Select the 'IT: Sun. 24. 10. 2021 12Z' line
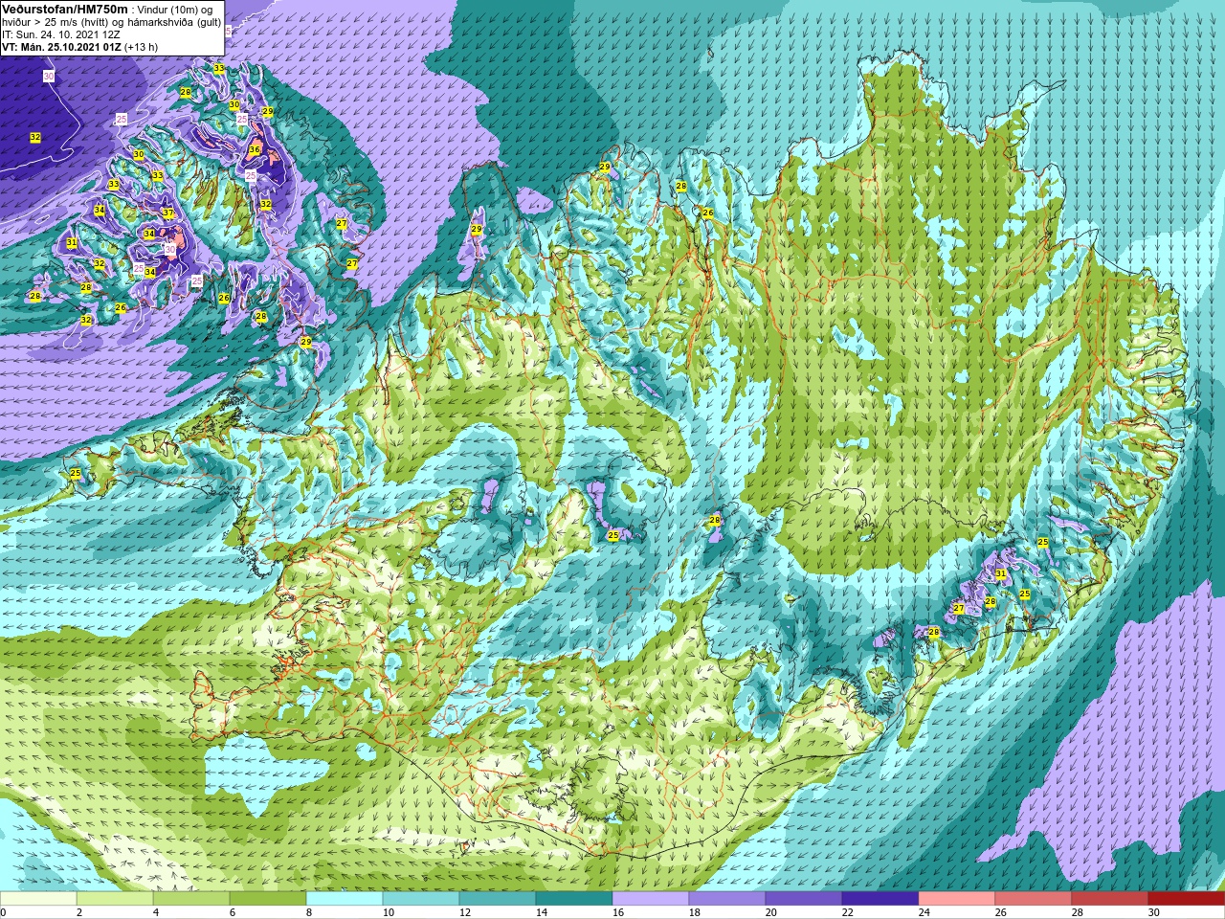The height and width of the screenshot is (919, 1225). 61,34
